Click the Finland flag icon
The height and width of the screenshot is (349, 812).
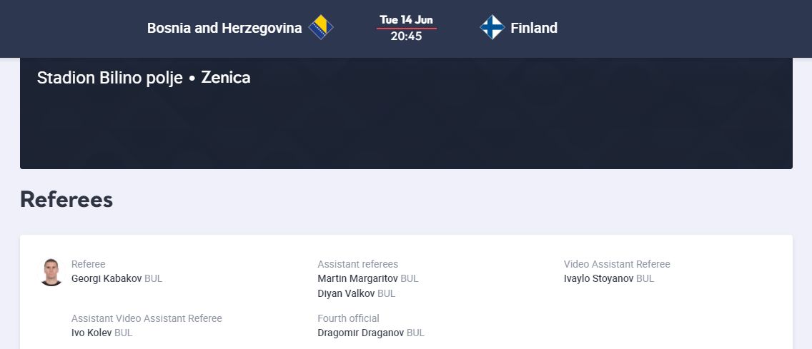[492, 28]
